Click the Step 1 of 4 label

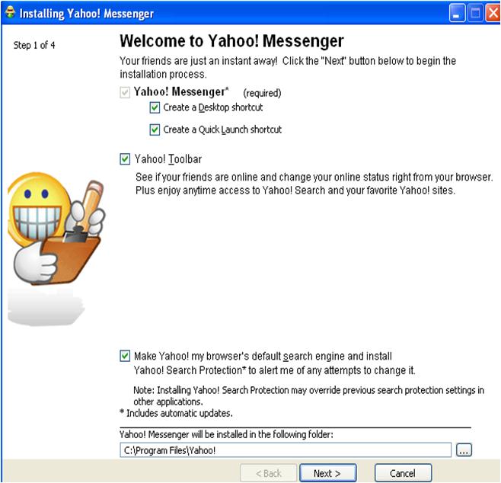(x=34, y=46)
